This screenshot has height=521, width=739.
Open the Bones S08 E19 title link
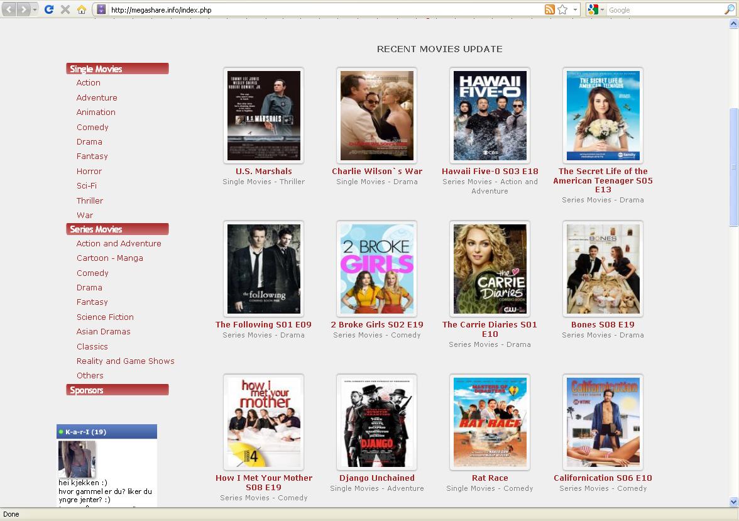pyautogui.click(x=603, y=324)
